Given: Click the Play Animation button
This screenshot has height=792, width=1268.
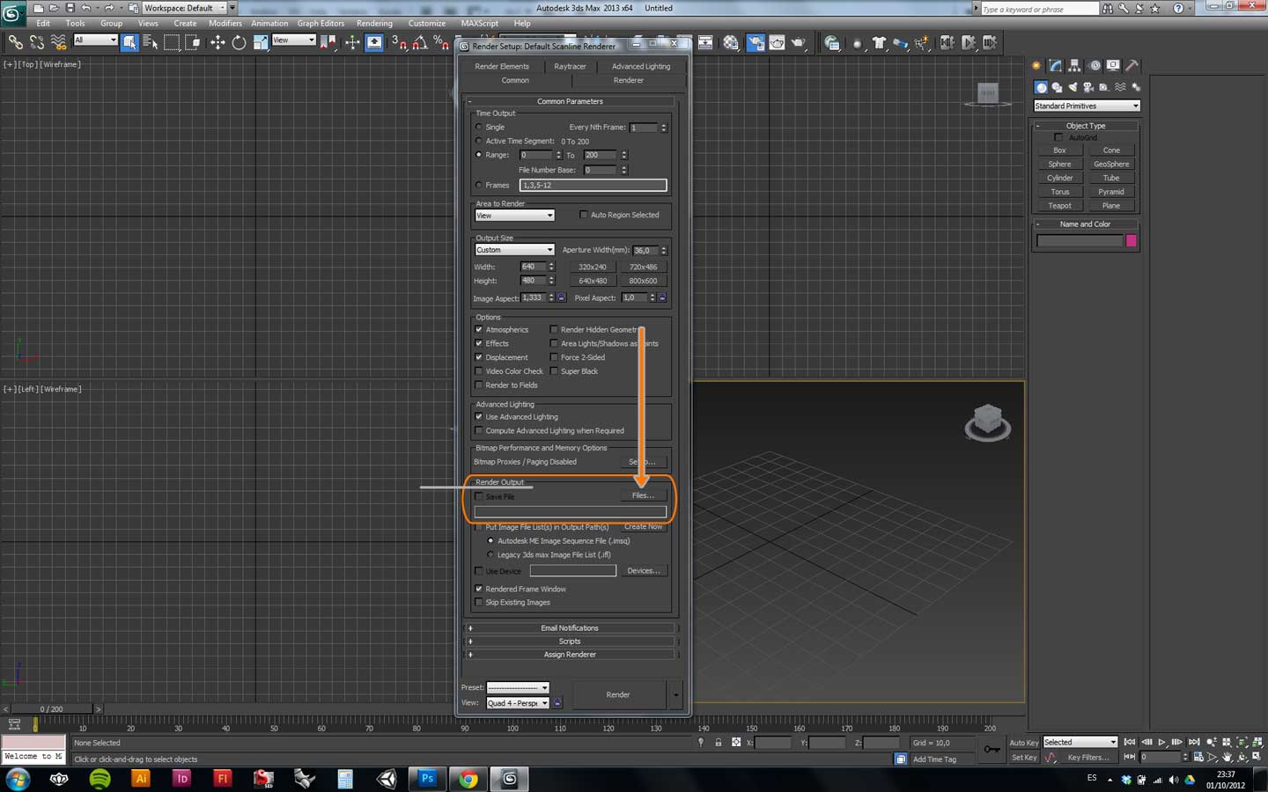Looking at the screenshot, I should tap(1161, 743).
